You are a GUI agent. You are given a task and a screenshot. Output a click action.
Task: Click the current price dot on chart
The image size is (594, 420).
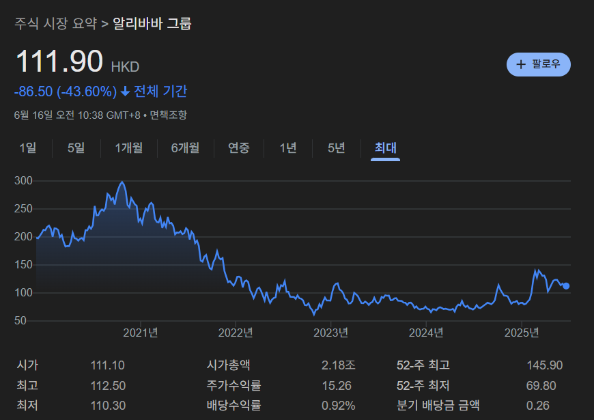coord(566,286)
